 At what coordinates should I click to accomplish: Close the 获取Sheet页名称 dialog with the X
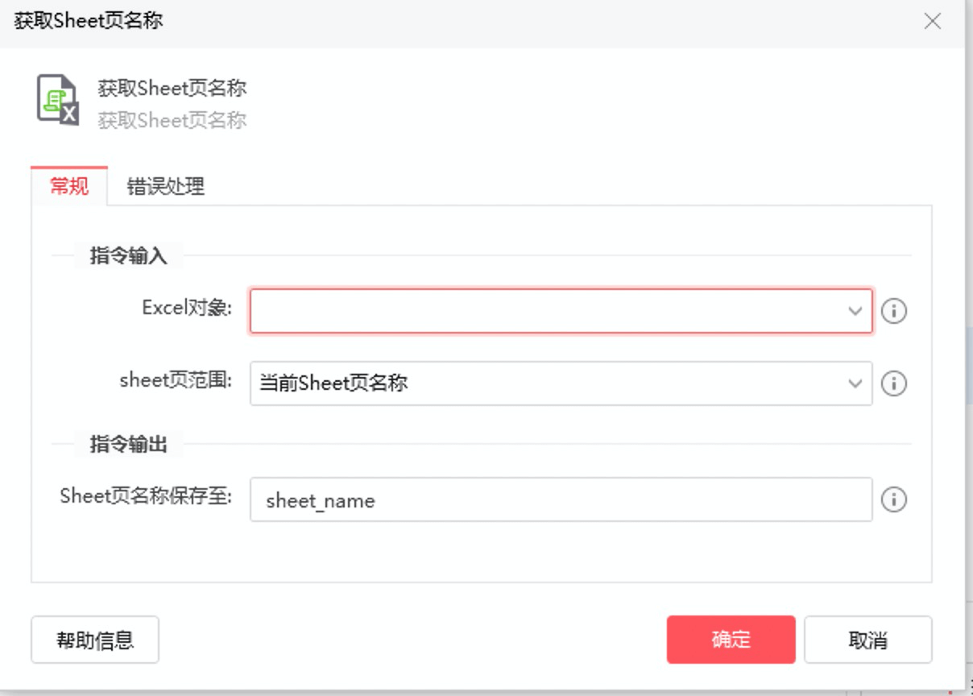pos(933,22)
